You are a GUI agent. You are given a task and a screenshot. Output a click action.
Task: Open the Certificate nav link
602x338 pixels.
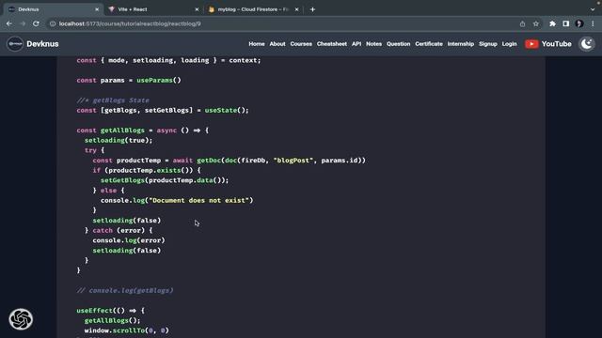click(429, 44)
